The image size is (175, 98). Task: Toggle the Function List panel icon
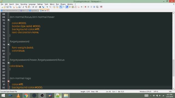[x=75, y=7]
